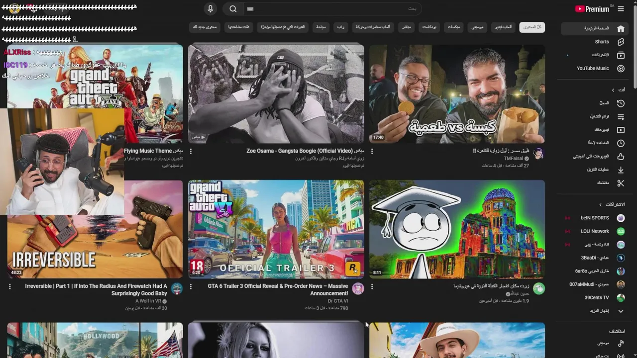Open 007aMMudi channel avatar
This screenshot has height=358, width=637.
621,284
